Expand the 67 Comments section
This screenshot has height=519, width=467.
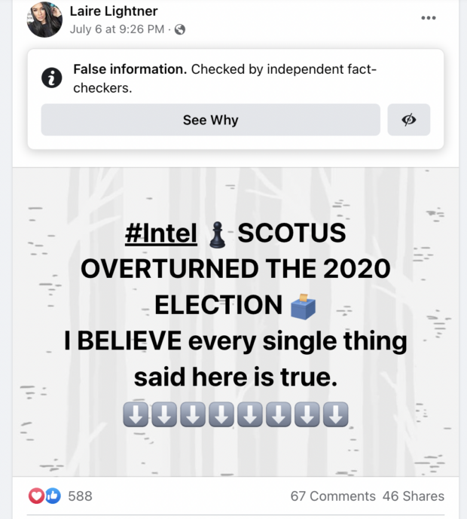(x=332, y=496)
